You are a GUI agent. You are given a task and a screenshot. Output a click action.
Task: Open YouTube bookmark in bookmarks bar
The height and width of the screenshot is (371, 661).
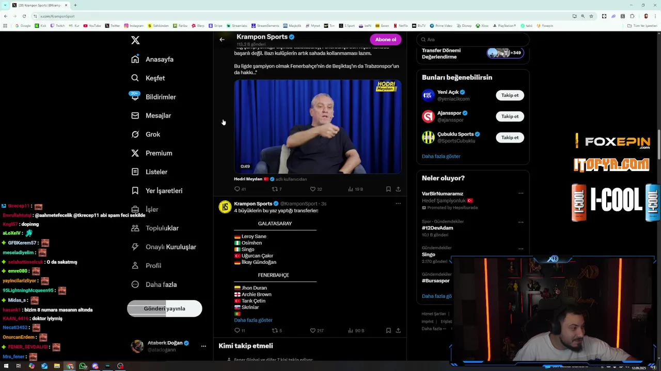(x=92, y=26)
